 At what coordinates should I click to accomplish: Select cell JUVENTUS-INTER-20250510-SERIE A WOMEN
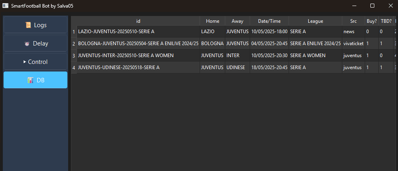click(138, 56)
